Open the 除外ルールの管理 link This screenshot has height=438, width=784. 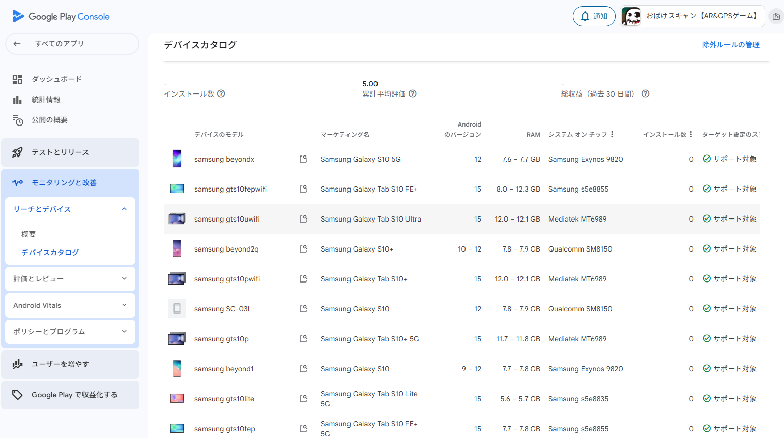point(731,45)
